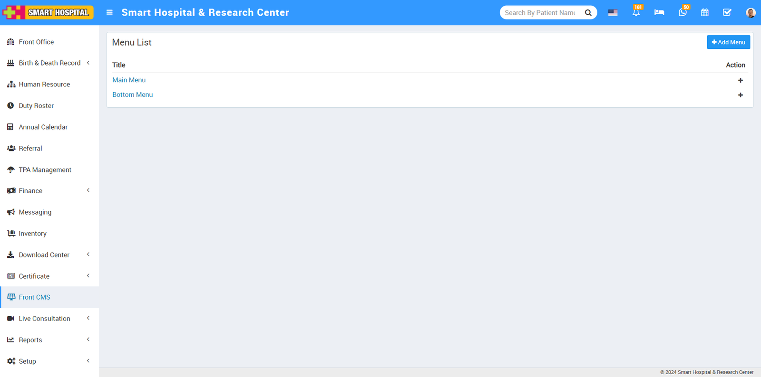This screenshot has height=377, width=761.
Task: Select Human Resource in sidebar
Action: tap(44, 85)
